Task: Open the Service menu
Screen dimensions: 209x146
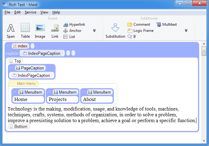Action: point(30,12)
